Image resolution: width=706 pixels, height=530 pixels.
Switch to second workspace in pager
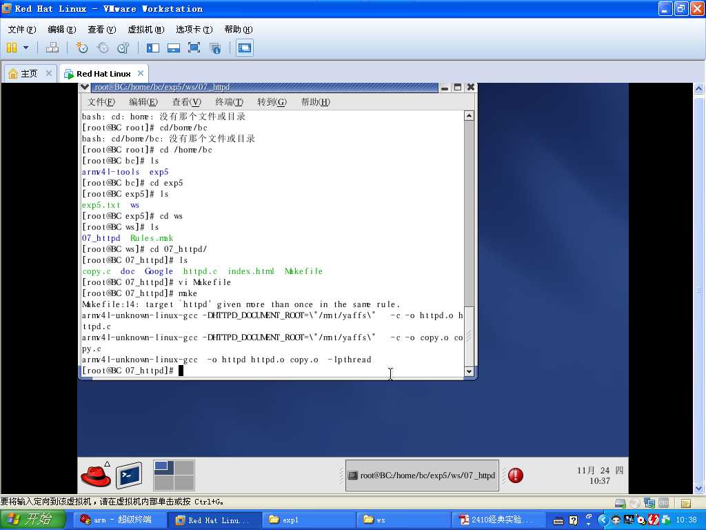184,468
